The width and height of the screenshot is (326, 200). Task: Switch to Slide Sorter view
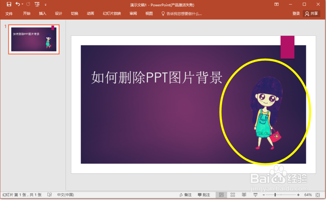(x=233, y=194)
